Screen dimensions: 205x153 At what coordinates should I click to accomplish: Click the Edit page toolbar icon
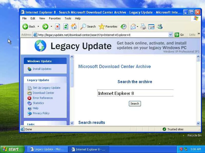[151, 27]
